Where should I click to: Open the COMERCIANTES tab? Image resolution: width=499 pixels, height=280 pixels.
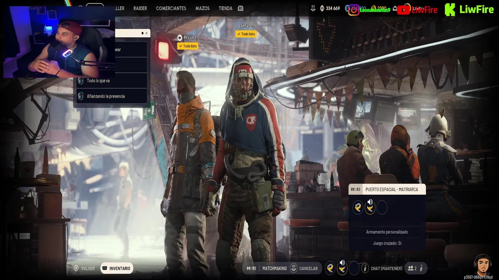coord(171,8)
